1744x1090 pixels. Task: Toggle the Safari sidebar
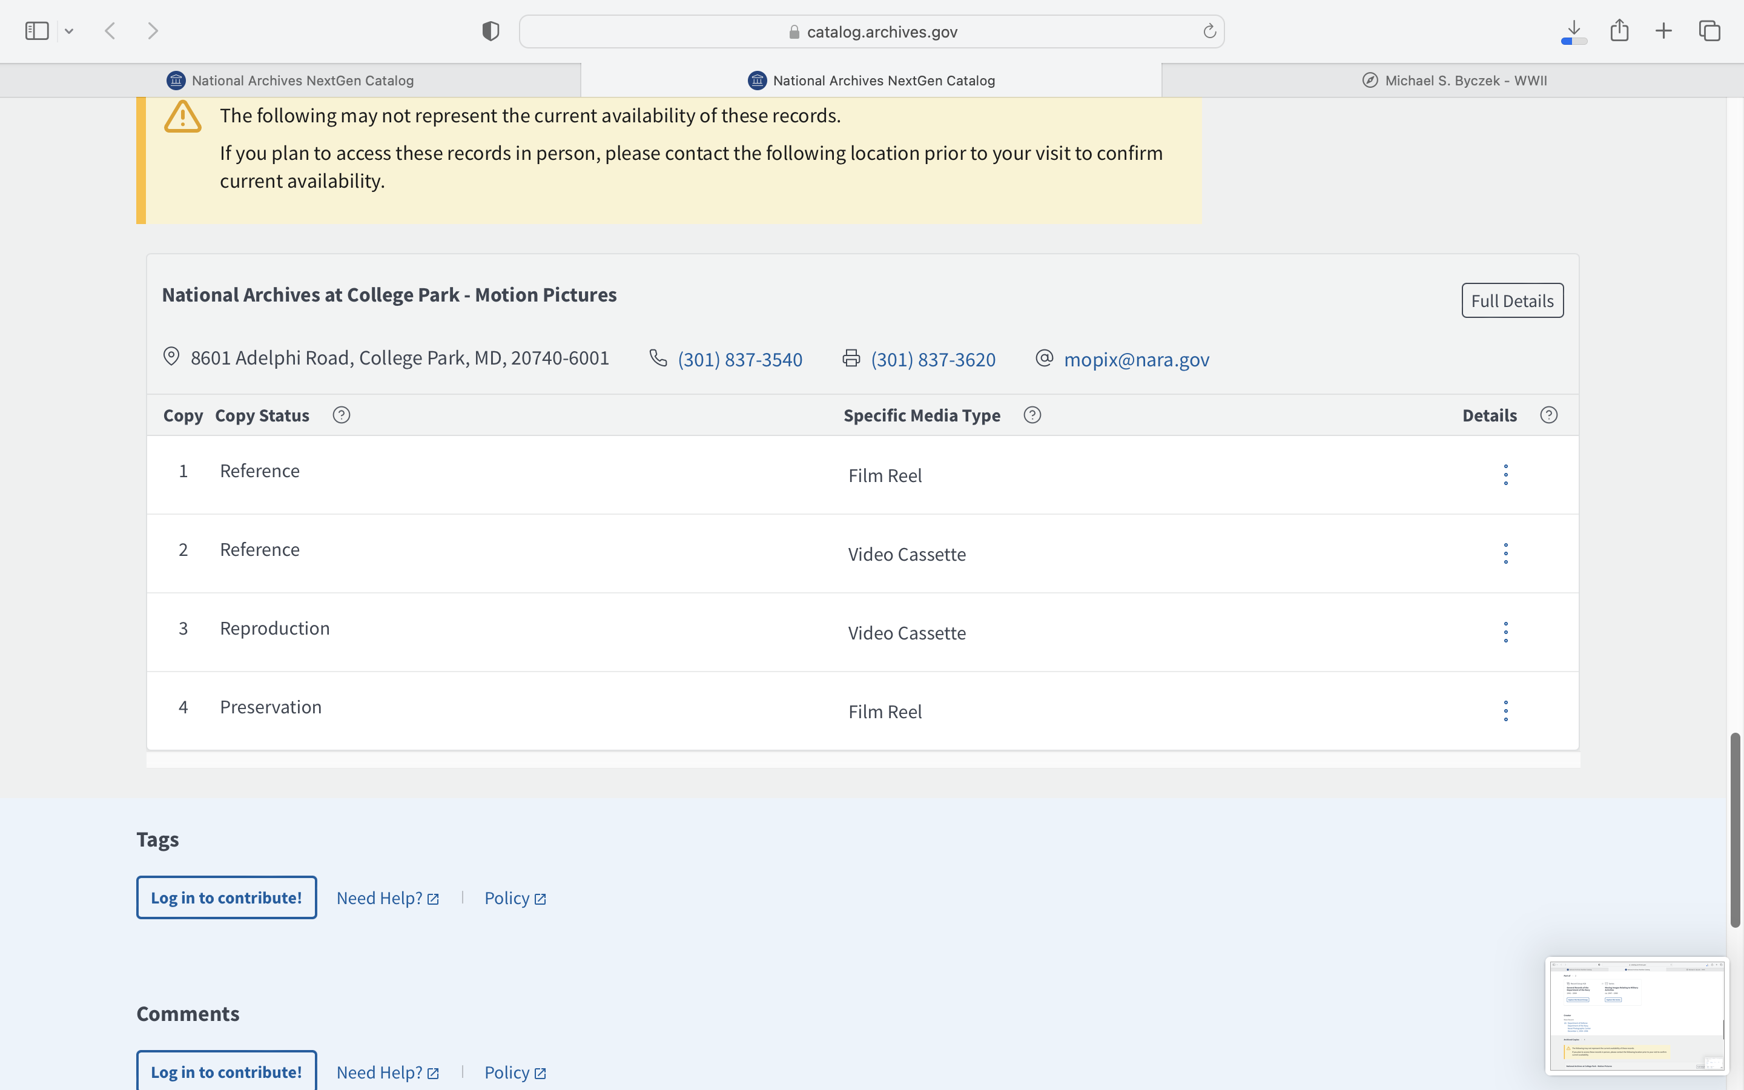pos(37,31)
